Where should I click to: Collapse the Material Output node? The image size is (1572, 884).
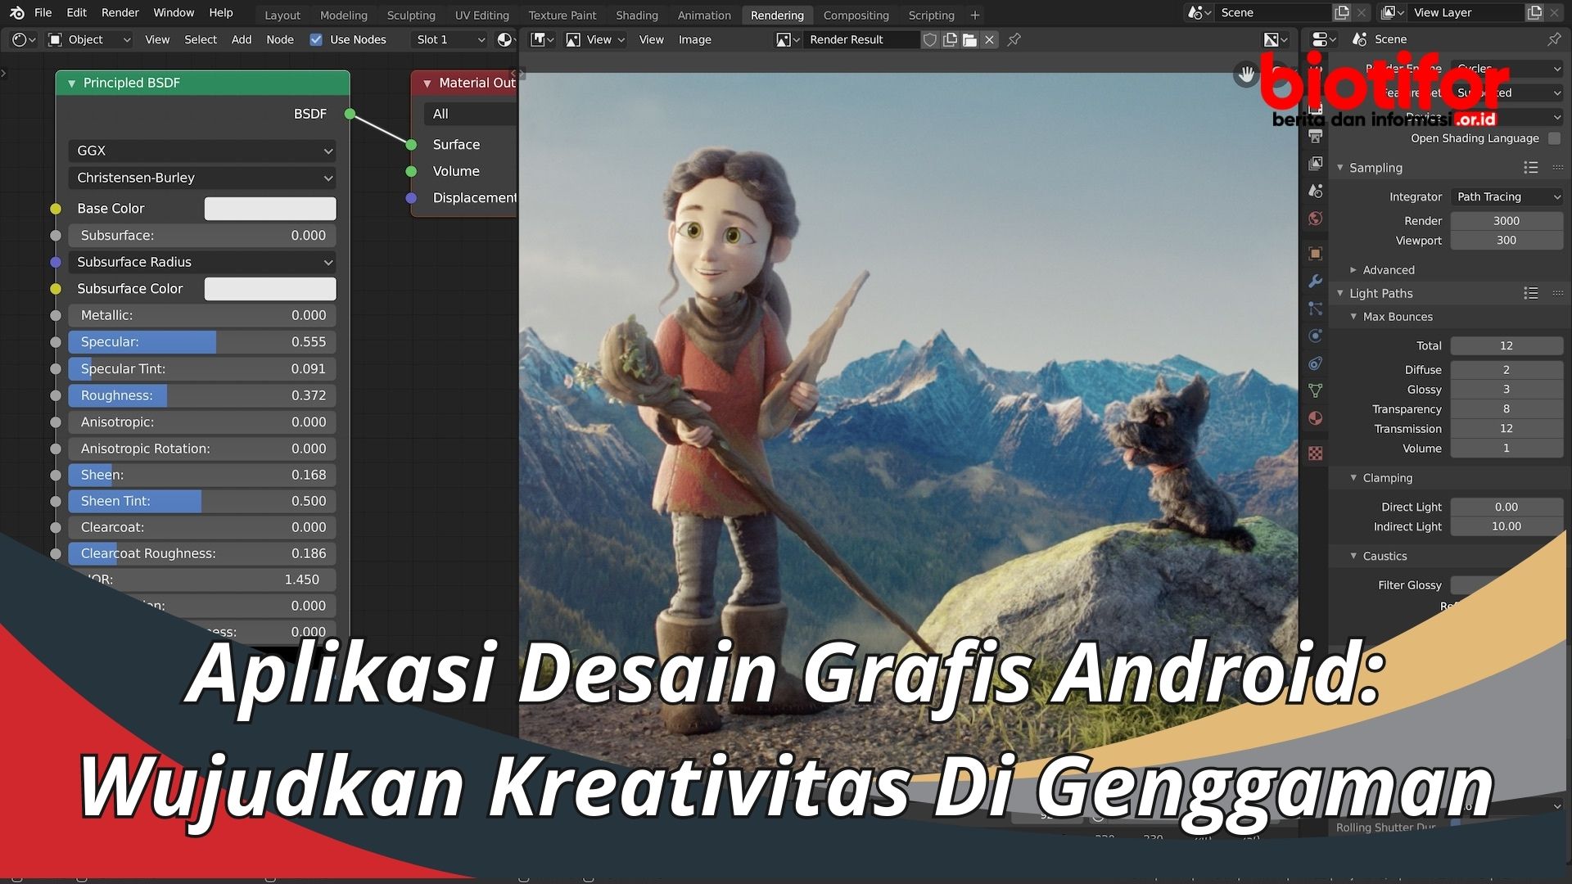point(427,83)
